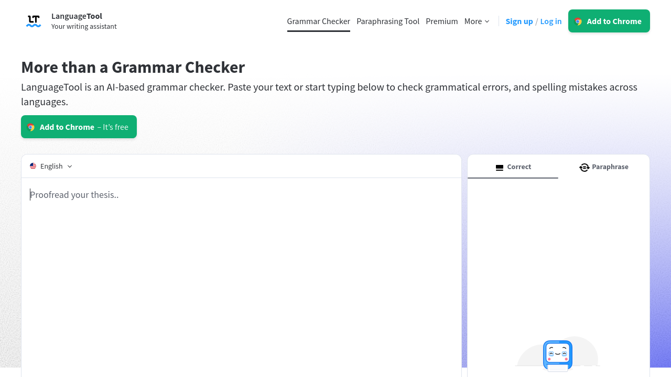The width and height of the screenshot is (671, 377).
Task: Expand the More navigation menu
Action: tap(477, 21)
